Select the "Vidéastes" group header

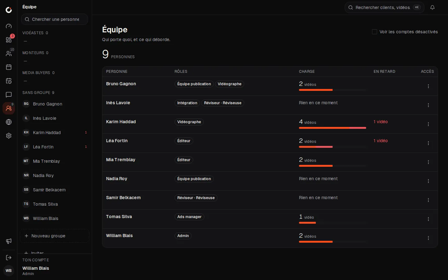[x=35, y=33]
